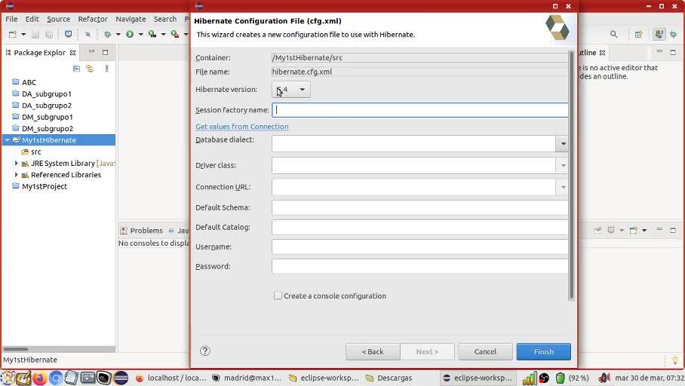
Task: Open the File menu
Action: pos(11,19)
